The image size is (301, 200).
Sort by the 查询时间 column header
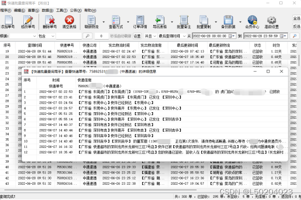[35, 46]
